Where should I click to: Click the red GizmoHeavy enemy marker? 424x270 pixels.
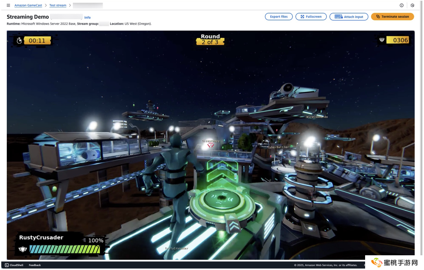(x=211, y=145)
